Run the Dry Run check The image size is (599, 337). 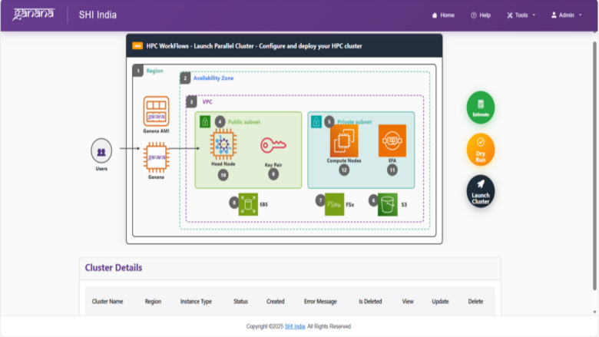pyautogui.click(x=480, y=149)
